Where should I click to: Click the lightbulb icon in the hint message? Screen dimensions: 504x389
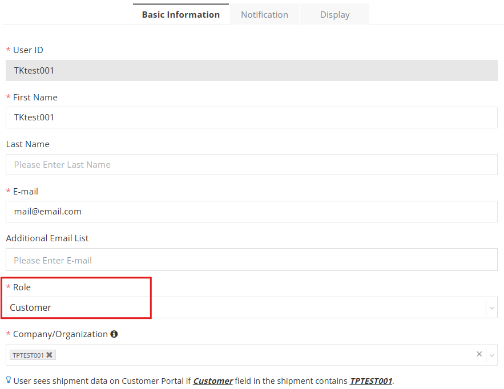[9, 380]
